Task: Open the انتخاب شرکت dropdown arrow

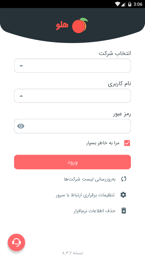Action: point(21,66)
